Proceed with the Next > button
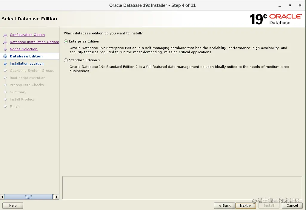 click(x=245, y=206)
